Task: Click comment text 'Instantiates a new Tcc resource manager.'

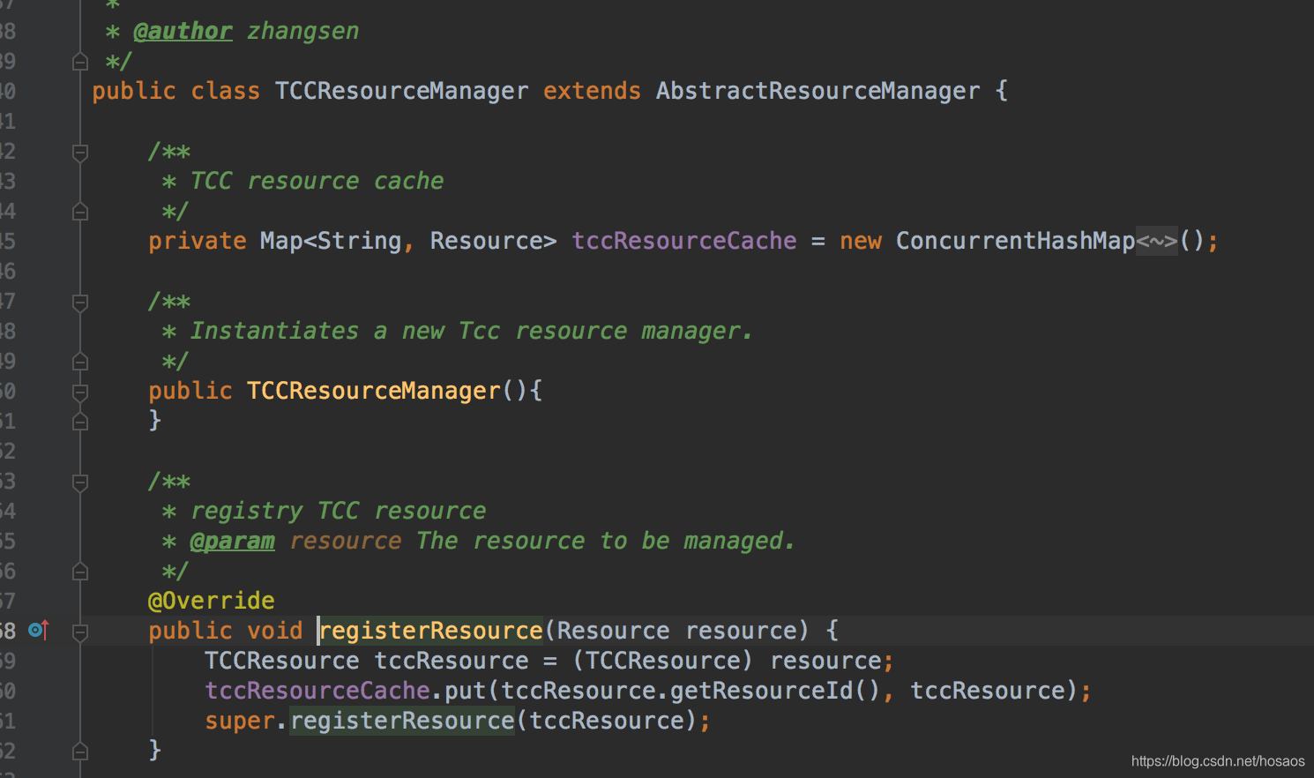Action: click(472, 331)
